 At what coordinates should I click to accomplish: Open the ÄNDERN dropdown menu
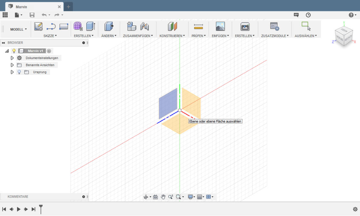pos(109,36)
